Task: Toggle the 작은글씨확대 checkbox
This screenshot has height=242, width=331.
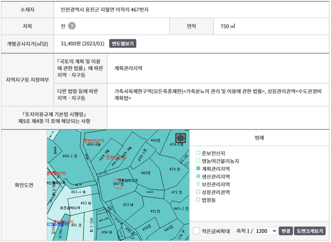Action: 196,231
